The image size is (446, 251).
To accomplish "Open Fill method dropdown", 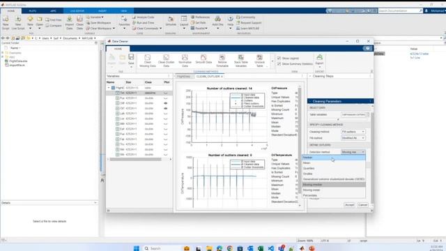I will tap(353, 138).
